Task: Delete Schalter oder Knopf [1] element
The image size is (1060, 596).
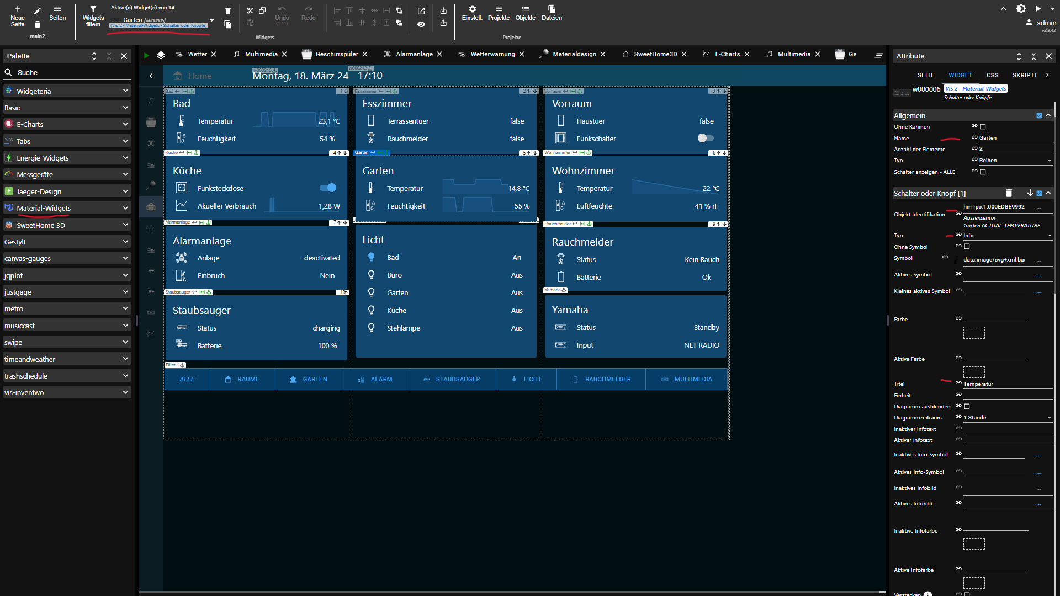Action: [1009, 193]
